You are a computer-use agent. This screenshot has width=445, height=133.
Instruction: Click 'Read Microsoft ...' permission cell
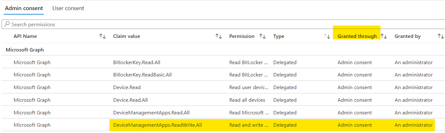coord(249,113)
